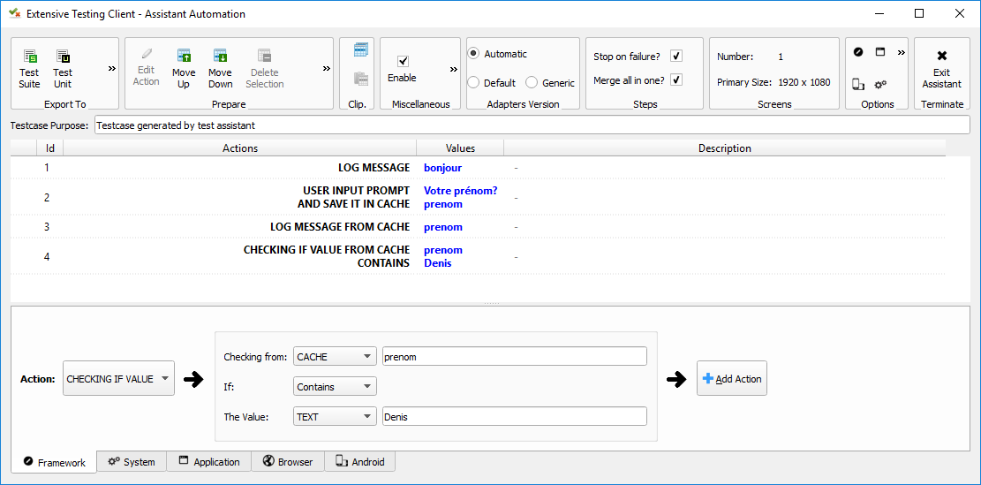Click the Add Action button

pos(732,379)
